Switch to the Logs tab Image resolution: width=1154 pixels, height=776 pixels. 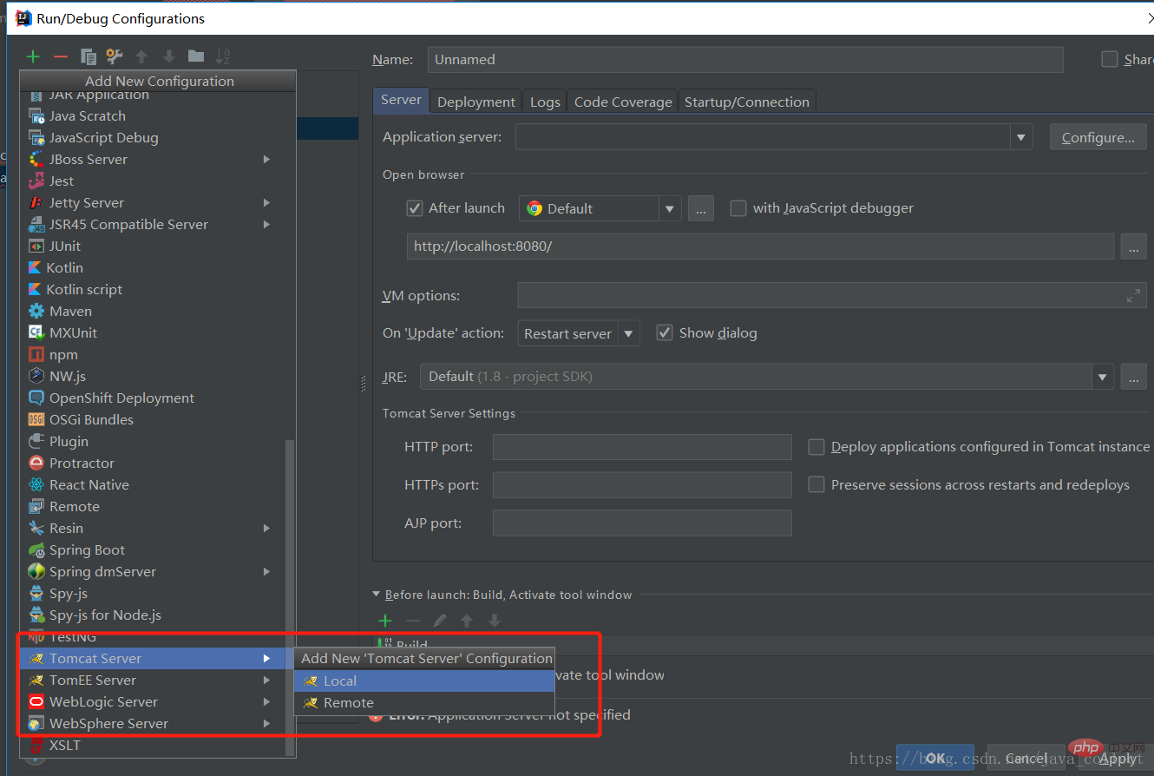tap(545, 102)
